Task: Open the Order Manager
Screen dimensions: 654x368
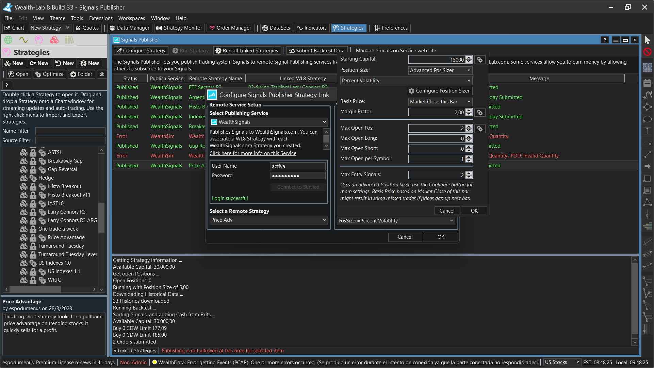Action: tap(230, 28)
